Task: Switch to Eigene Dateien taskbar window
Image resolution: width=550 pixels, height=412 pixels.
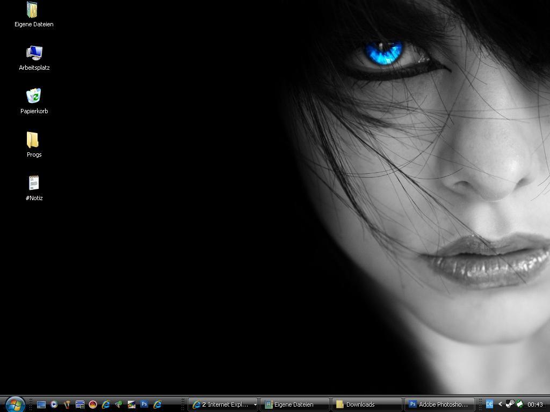Action: [295, 404]
